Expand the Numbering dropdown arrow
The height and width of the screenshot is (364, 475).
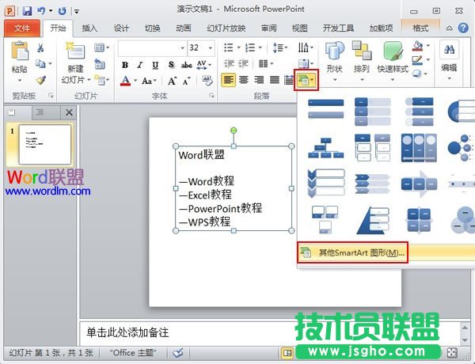tap(260, 47)
